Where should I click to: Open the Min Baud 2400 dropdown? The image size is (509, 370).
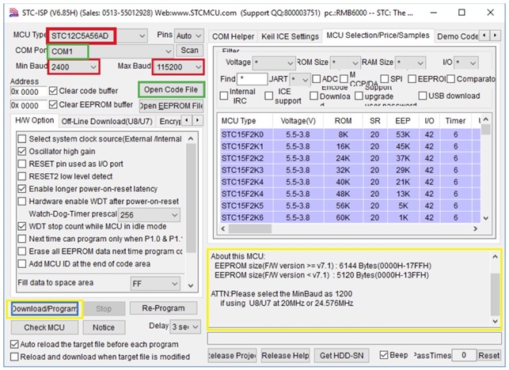click(x=94, y=68)
